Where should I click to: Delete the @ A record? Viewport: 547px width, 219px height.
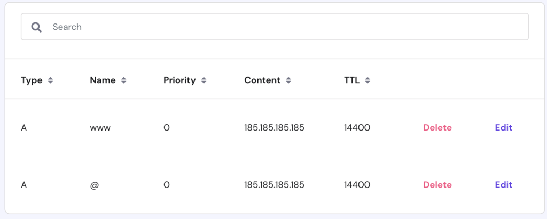pyautogui.click(x=437, y=185)
